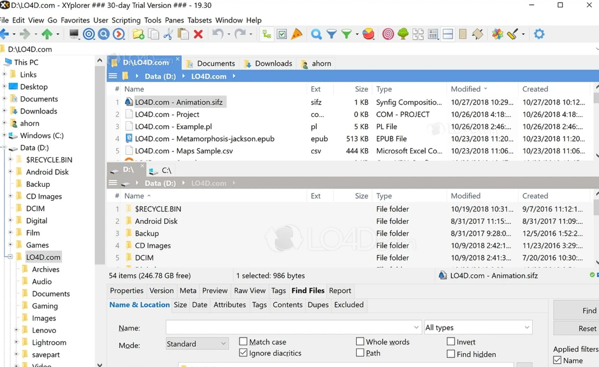Screen dimensions: 599x367
Task: Close the D:\LO4D.com tab
Action: click(178, 59)
